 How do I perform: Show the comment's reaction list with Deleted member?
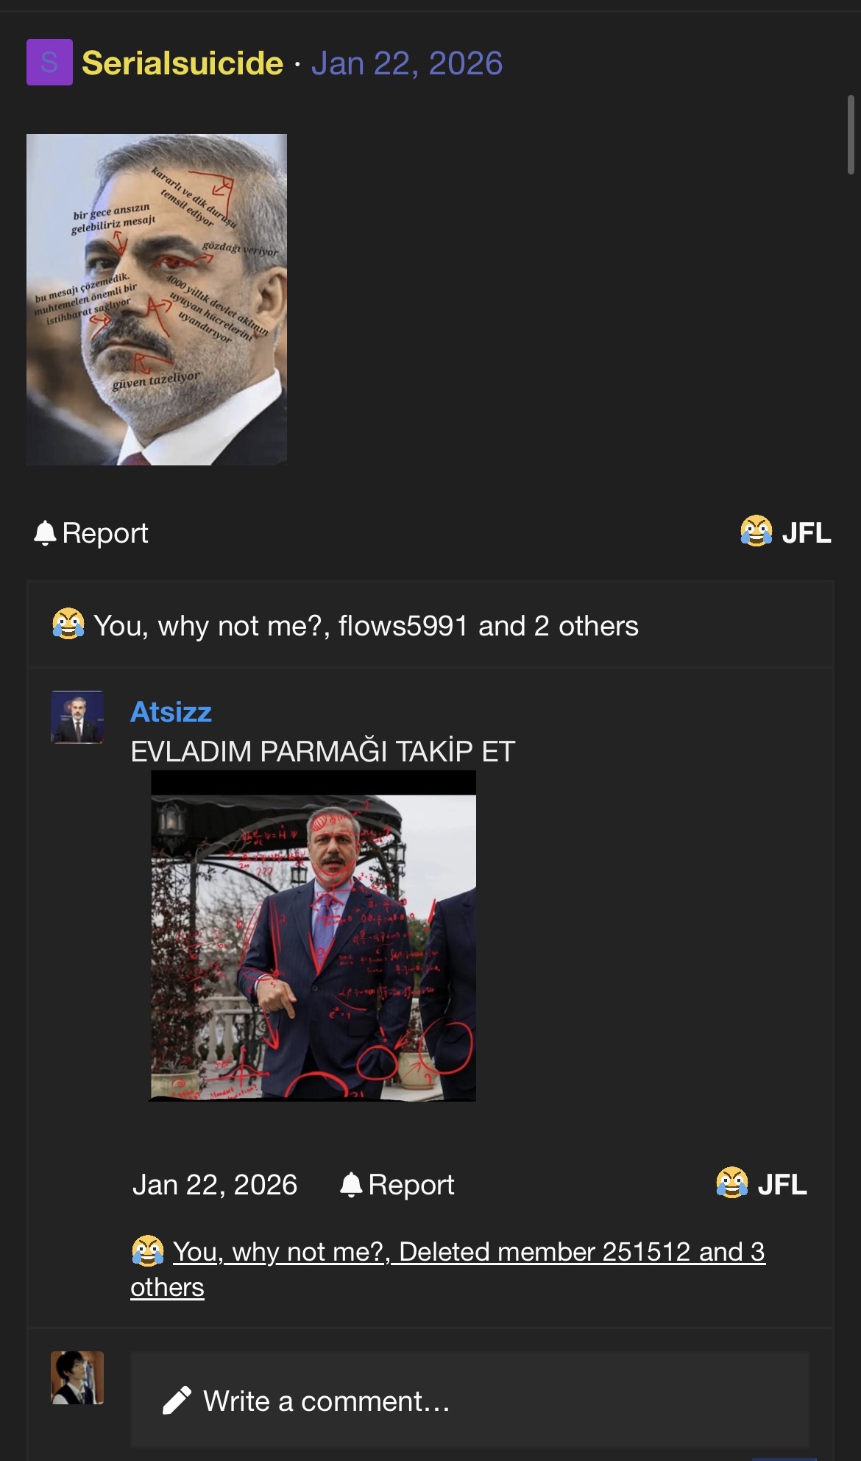[x=468, y=1252]
